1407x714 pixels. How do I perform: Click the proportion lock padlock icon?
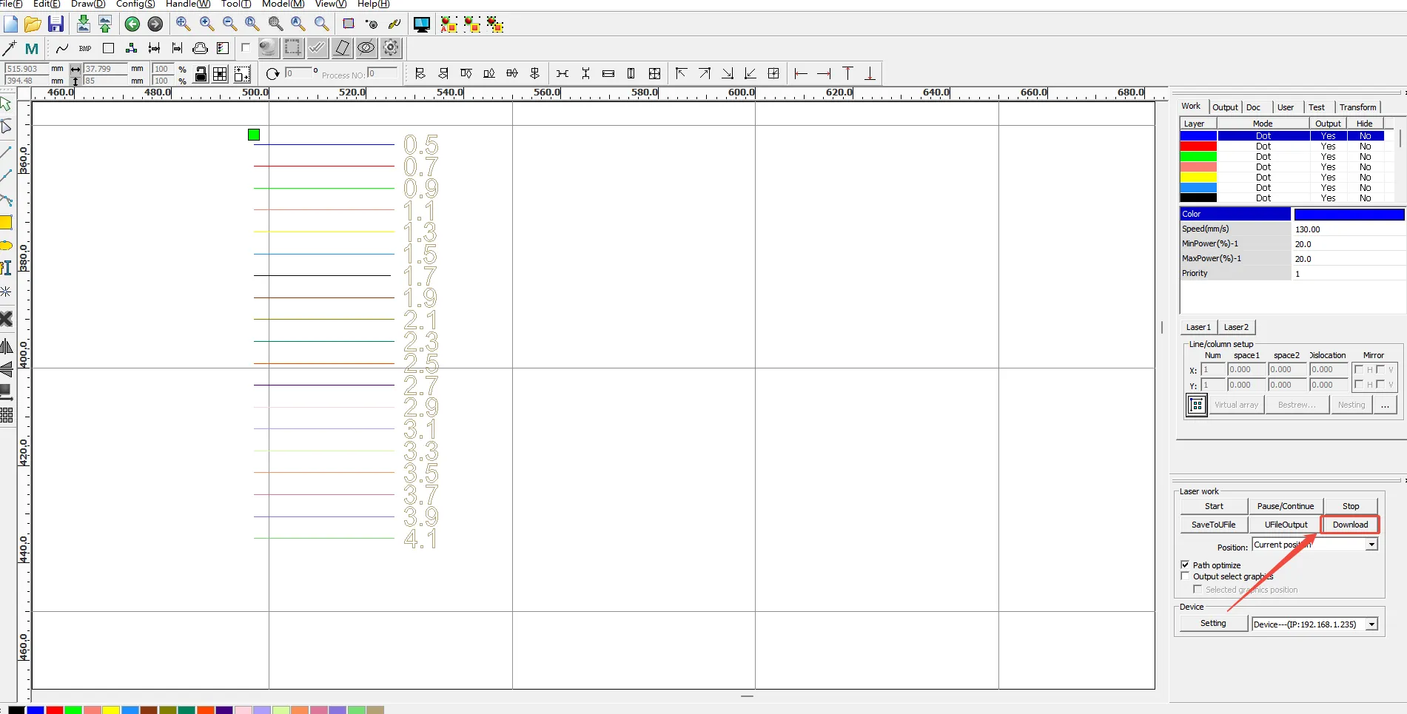click(201, 74)
